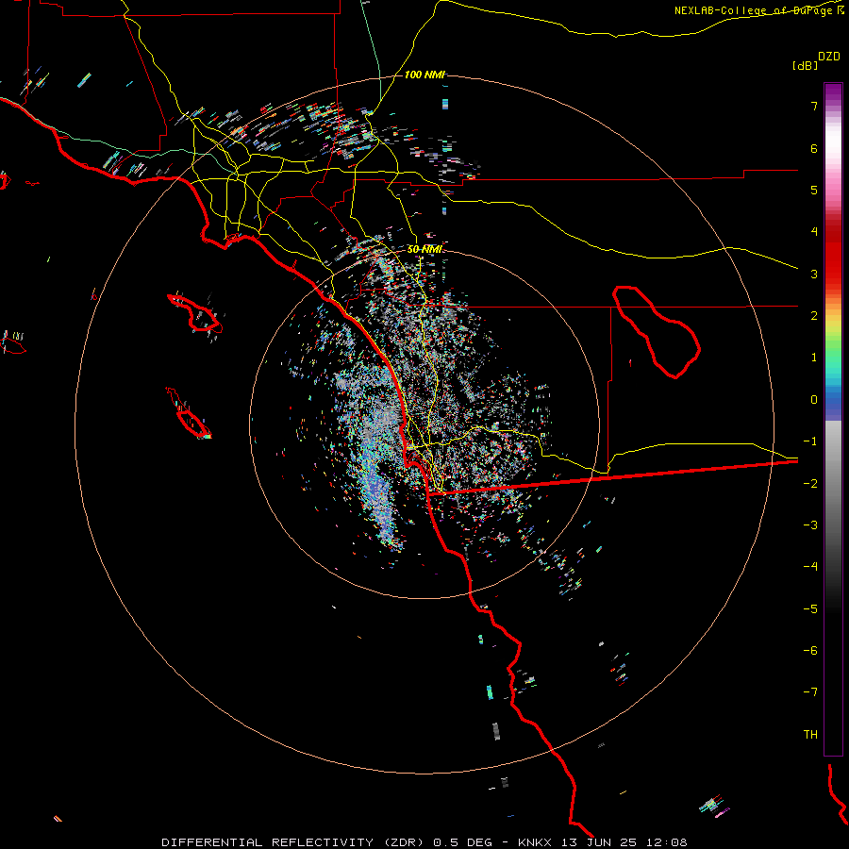Click the 1 value on color scale
The height and width of the screenshot is (849, 849).
(814, 358)
